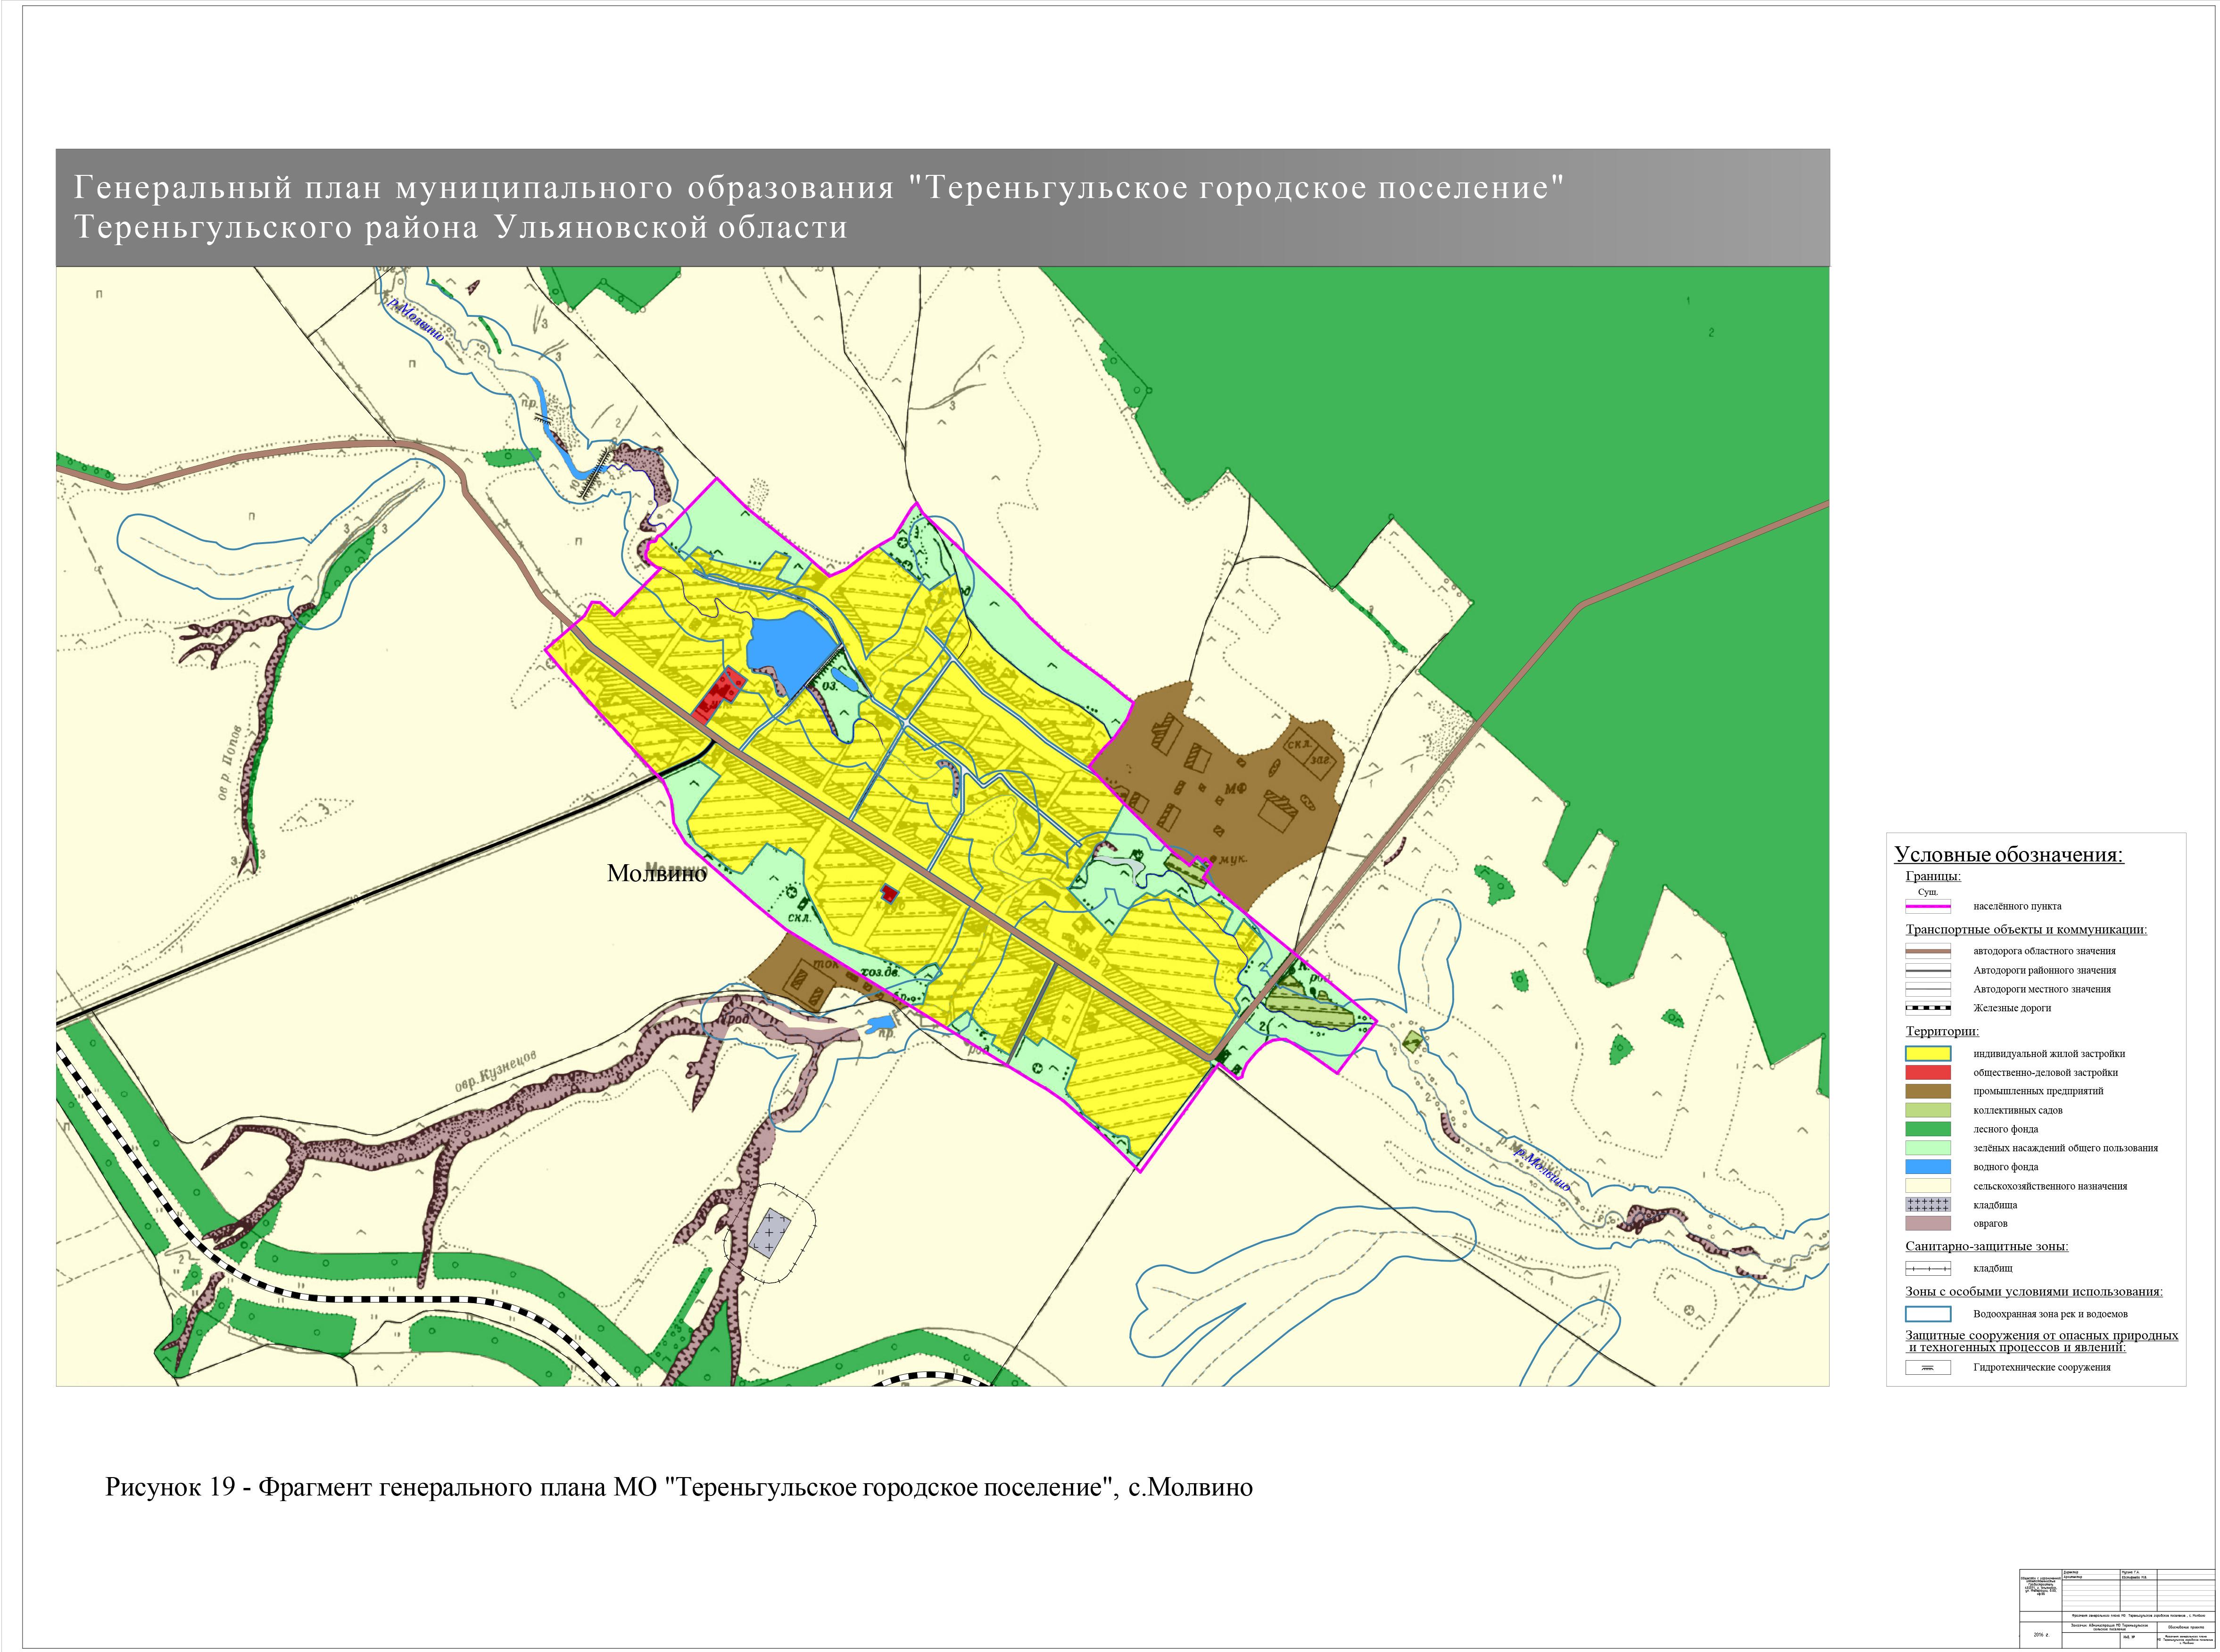
Task: Click the 'Транспортные объекты и коммуникации:' subheading
Action: pos(2026,930)
